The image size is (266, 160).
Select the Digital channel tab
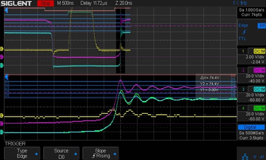(251, 127)
